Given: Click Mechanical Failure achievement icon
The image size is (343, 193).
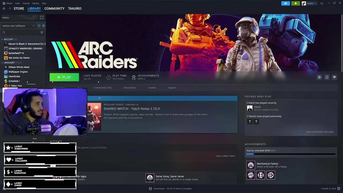Looking at the screenshot, I should click(251, 165).
